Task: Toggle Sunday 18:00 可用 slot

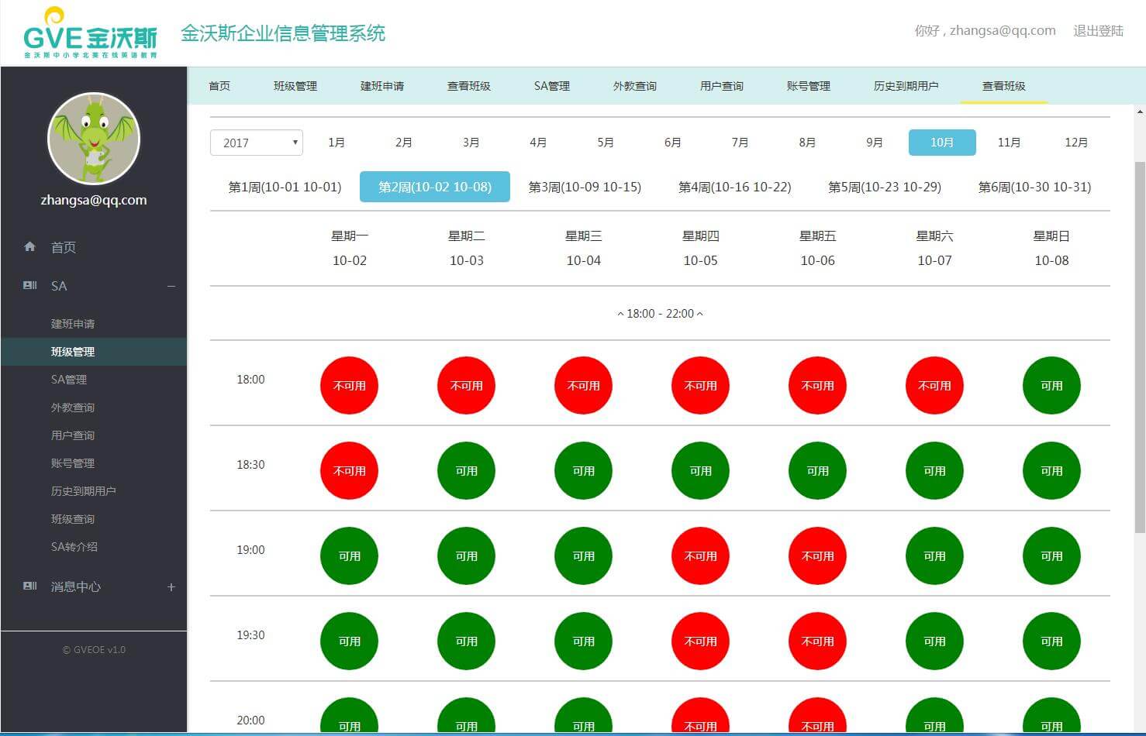Action: tap(1051, 386)
